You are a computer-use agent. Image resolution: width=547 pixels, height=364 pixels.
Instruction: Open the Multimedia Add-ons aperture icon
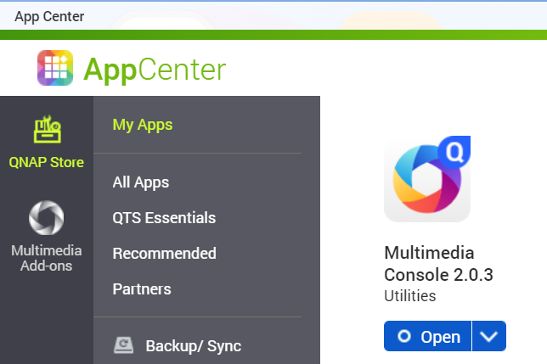point(47,218)
